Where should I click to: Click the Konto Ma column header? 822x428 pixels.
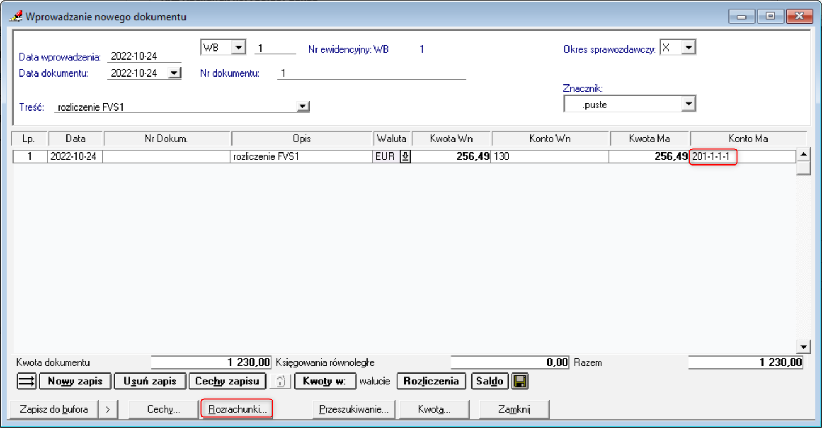[x=748, y=138]
